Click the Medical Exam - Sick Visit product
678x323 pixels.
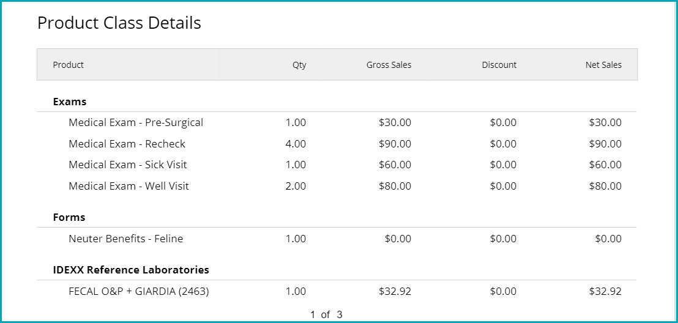[128, 165]
